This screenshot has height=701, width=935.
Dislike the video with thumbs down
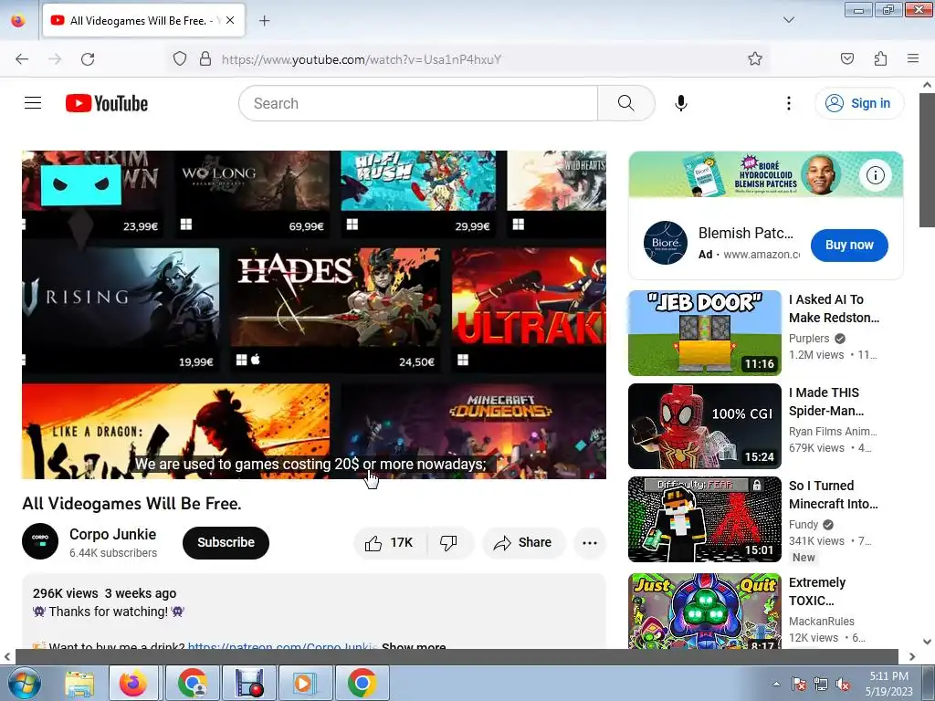[x=450, y=542]
